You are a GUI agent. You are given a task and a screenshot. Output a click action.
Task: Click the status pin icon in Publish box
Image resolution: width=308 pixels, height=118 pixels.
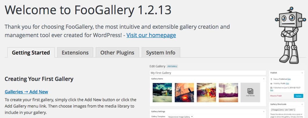[271, 79]
